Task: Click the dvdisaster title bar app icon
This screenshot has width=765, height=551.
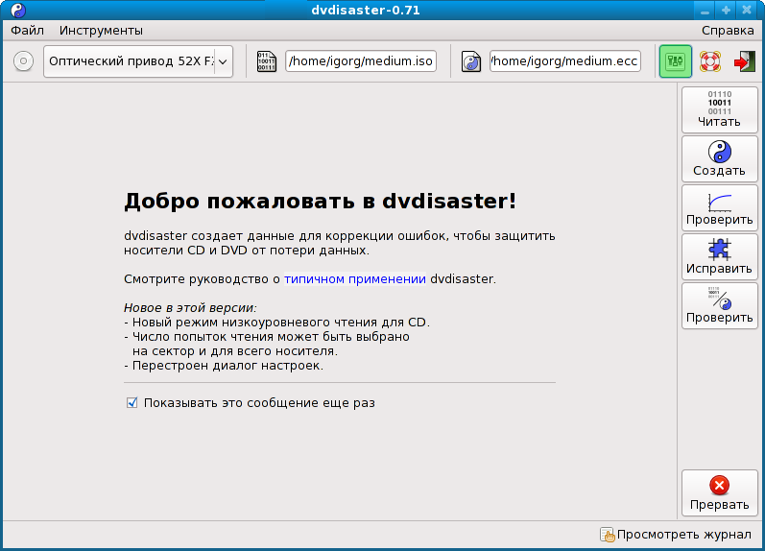Action: click(x=18, y=11)
